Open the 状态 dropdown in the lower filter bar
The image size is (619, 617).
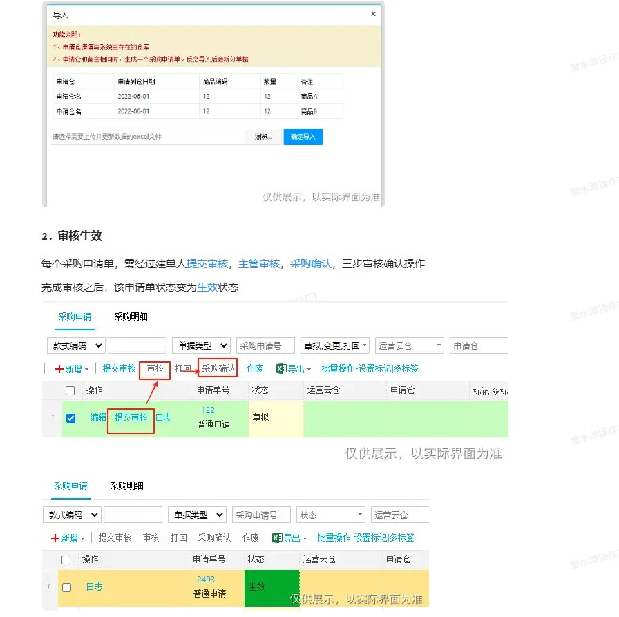(330, 514)
